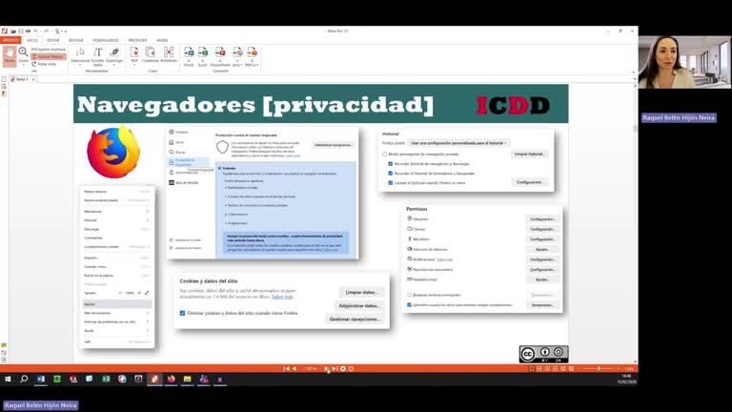Pick the Escribir texto tool
The height and width of the screenshot is (412, 732).
click(x=97, y=55)
